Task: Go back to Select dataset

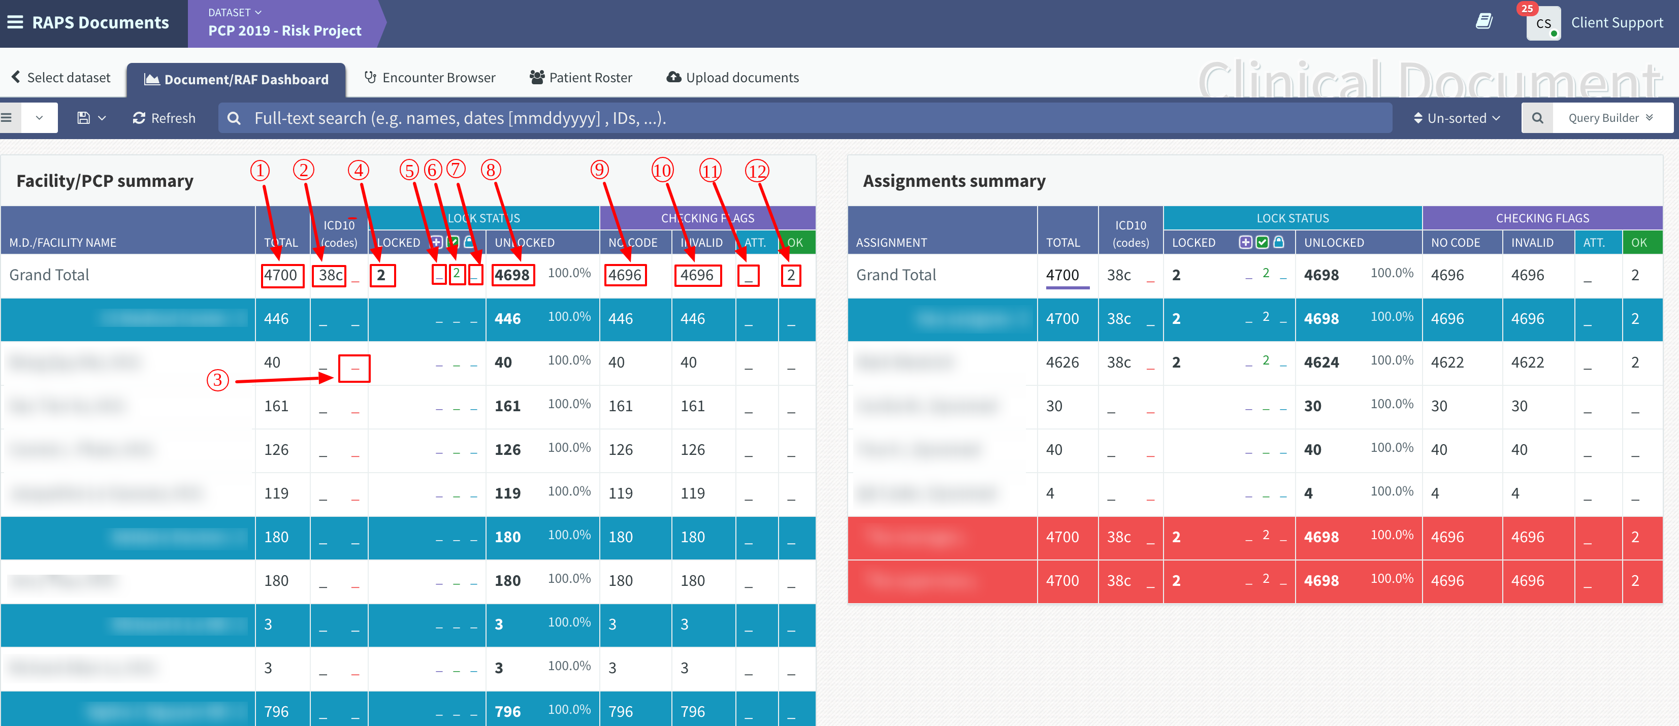Action: point(61,78)
